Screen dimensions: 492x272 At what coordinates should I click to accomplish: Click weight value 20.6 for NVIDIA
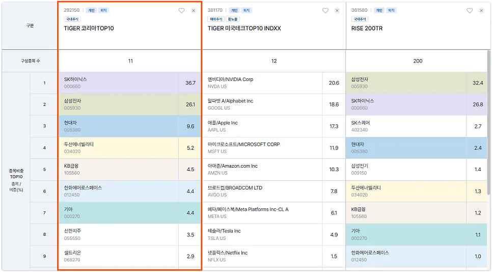pos(334,83)
